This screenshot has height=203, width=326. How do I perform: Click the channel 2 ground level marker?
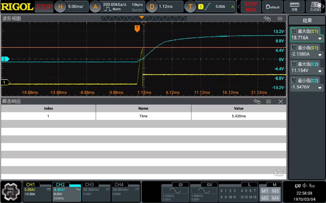pos(5,59)
